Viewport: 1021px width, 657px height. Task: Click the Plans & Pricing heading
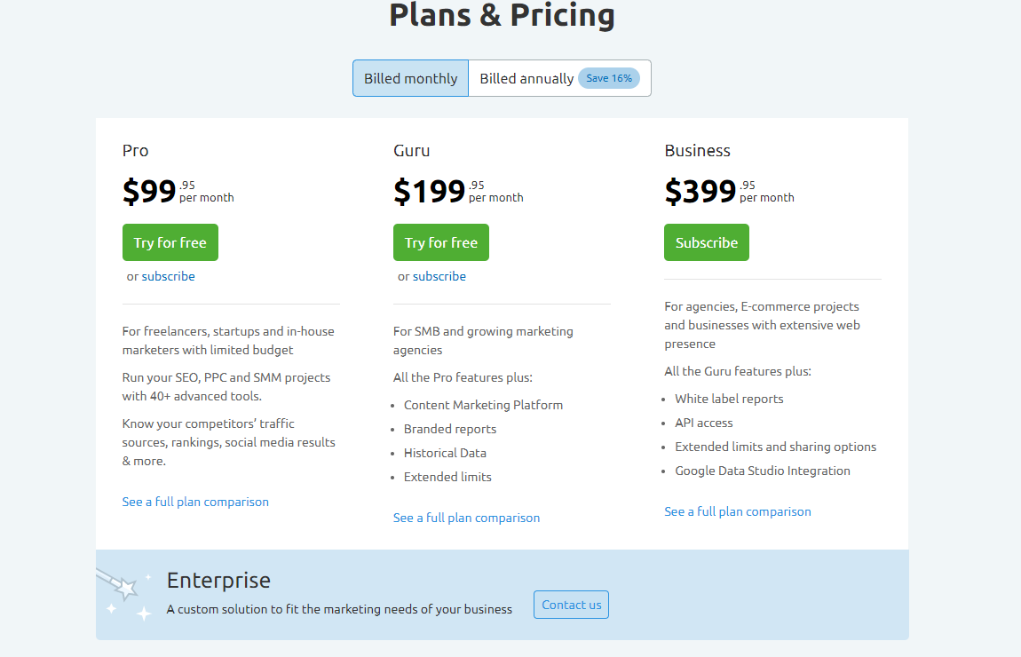pos(502,15)
